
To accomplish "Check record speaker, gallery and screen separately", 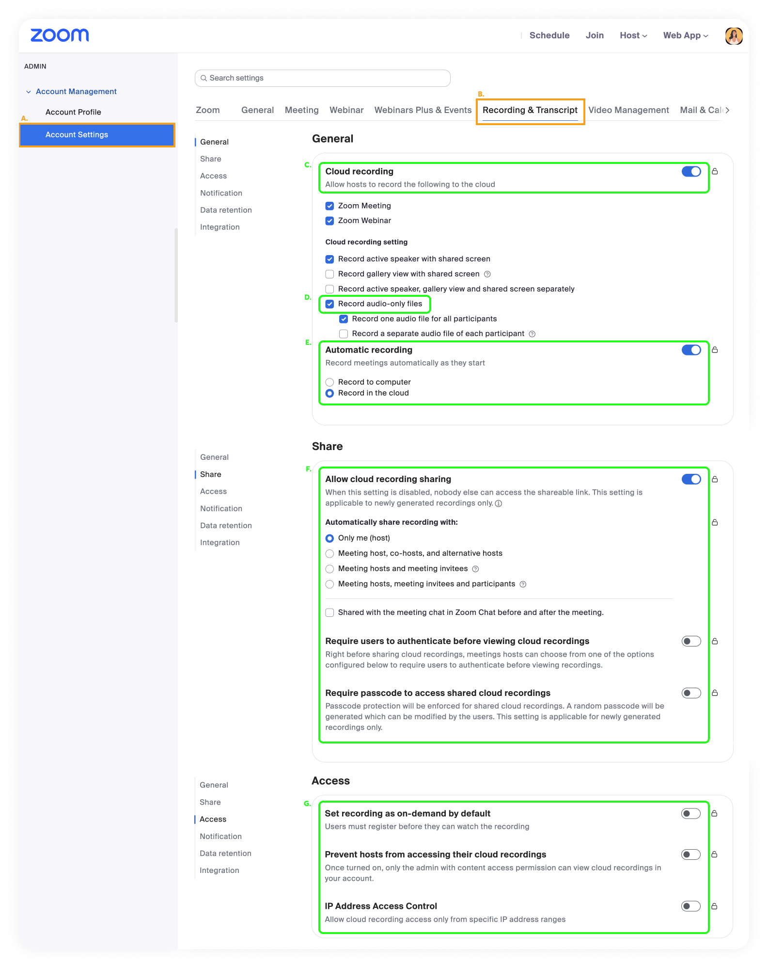I will click(329, 289).
